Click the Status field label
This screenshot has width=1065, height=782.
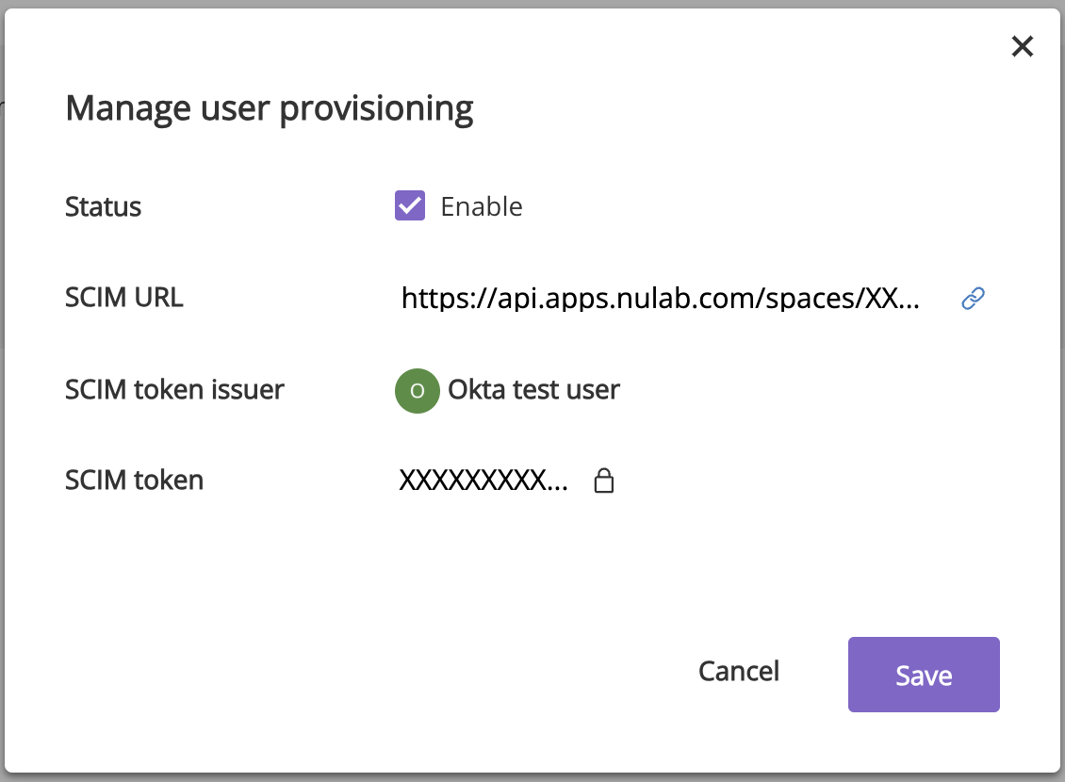tap(103, 206)
